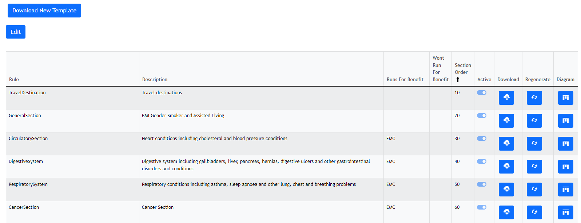The width and height of the screenshot is (581, 223).
Task: Open diagram for CirculatorySection
Action: click(565, 144)
